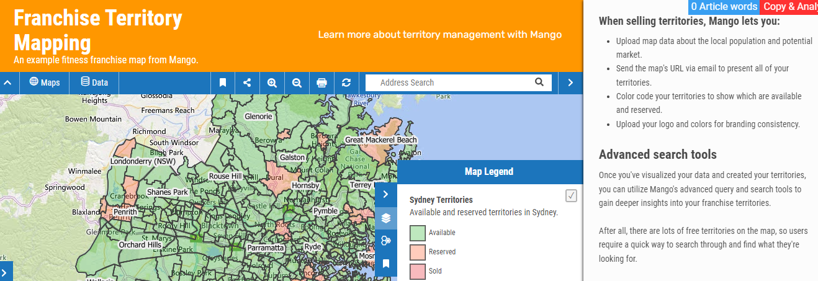Click the Bowen Mountain map label

(93, 119)
